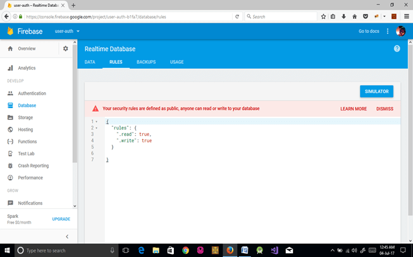The height and width of the screenshot is (257, 413).
Task: Select the user-auth browser tab
Action: [36, 5]
